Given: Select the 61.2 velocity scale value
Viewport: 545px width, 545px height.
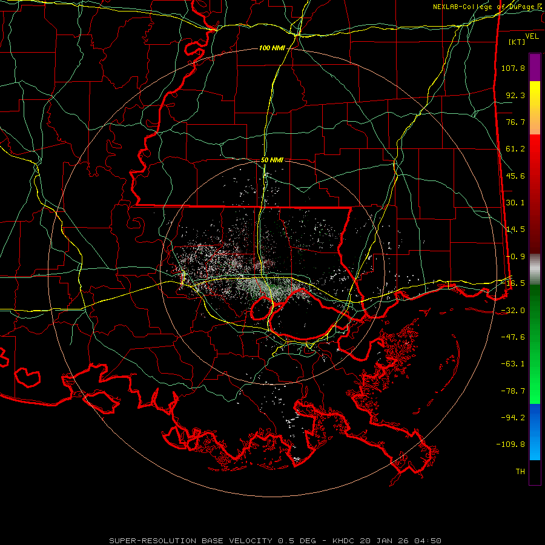Looking at the screenshot, I should point(515,149).
